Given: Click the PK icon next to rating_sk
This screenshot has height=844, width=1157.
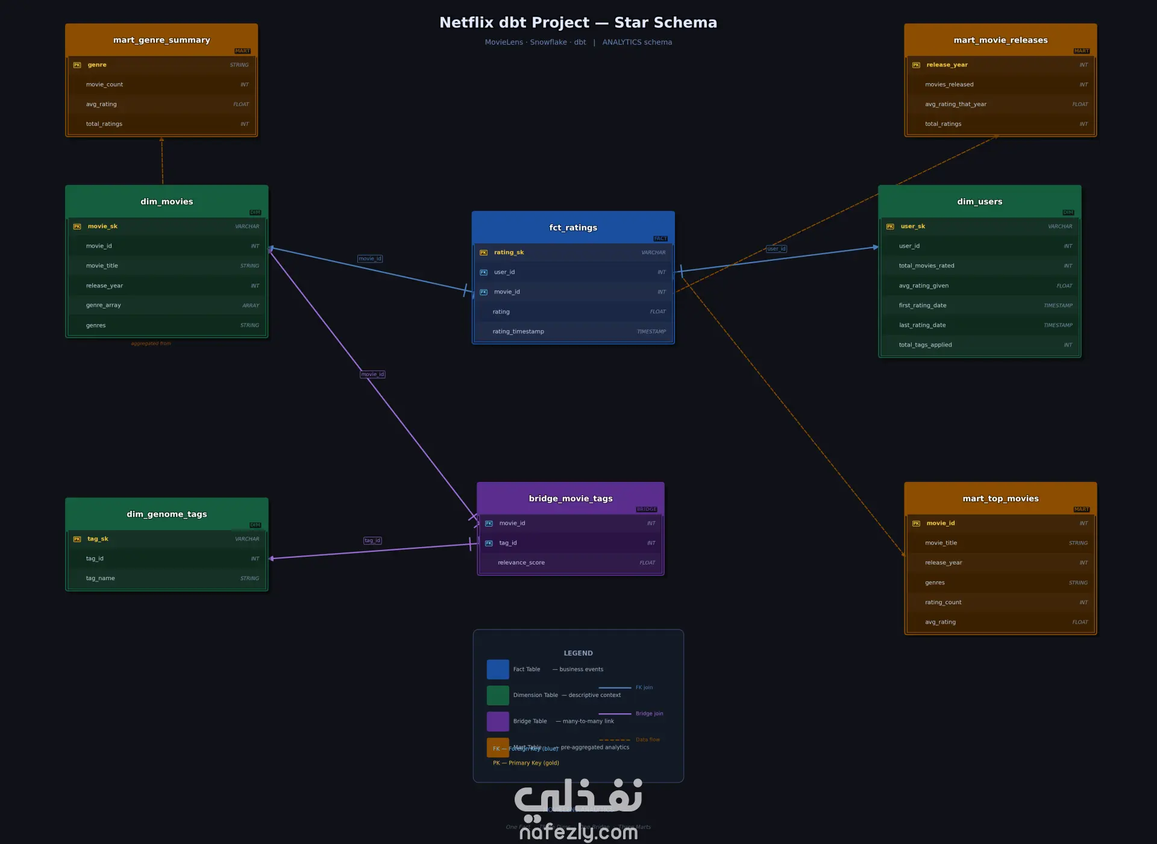Looking at the screenshot, I should tap(483, 252).
